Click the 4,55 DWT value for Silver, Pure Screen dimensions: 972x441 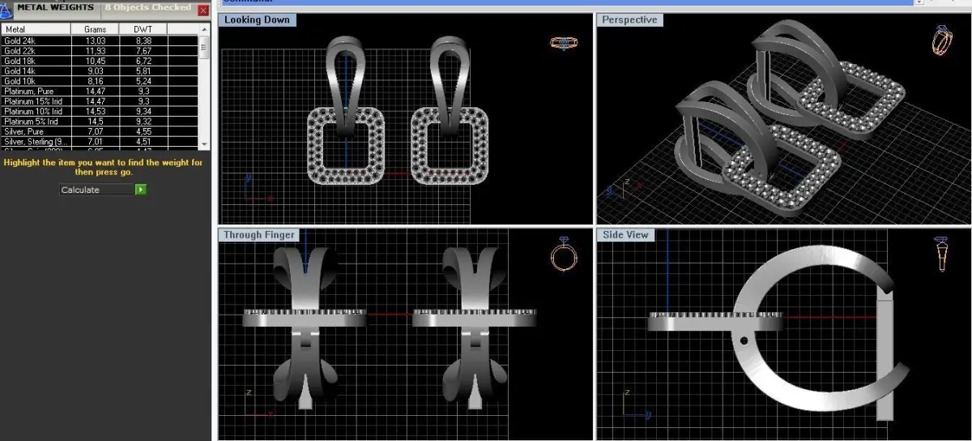(x=144, y=131)
